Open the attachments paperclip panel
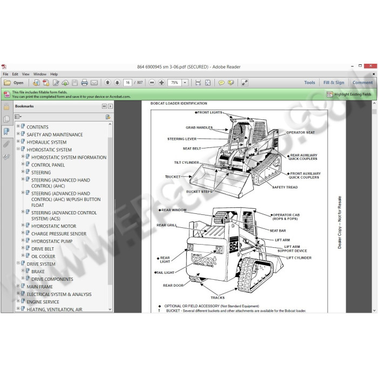The height and width of the screenshot is (378, 378). coord(6,144)
